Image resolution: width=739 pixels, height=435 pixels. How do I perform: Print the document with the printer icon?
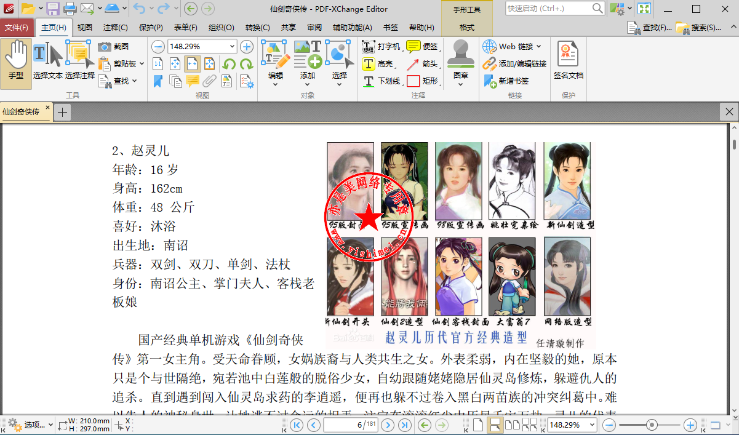click(x=70, y=9)
